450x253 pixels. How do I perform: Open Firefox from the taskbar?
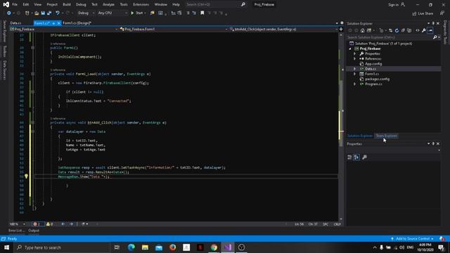(172, 247)
